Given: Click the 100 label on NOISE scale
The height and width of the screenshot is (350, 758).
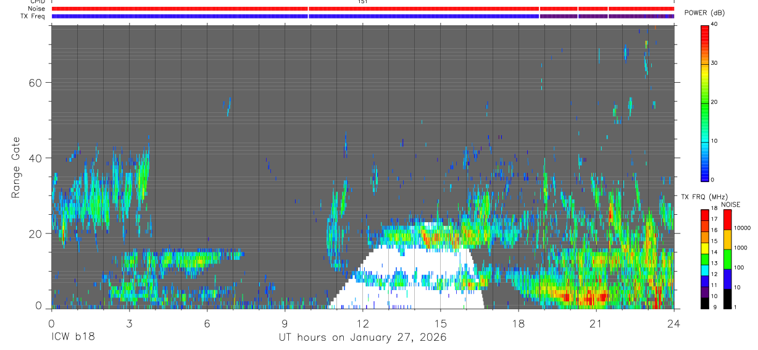Looking at the screenshot, I should pyautogui.click(x=739, y=268).
